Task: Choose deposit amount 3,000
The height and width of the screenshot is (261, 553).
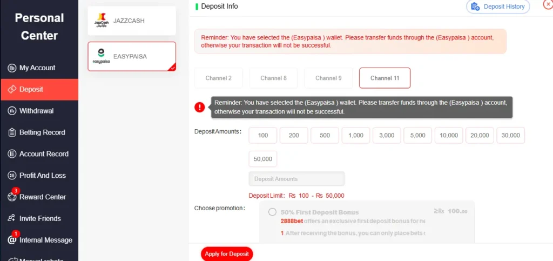Action: pos(387,136)
